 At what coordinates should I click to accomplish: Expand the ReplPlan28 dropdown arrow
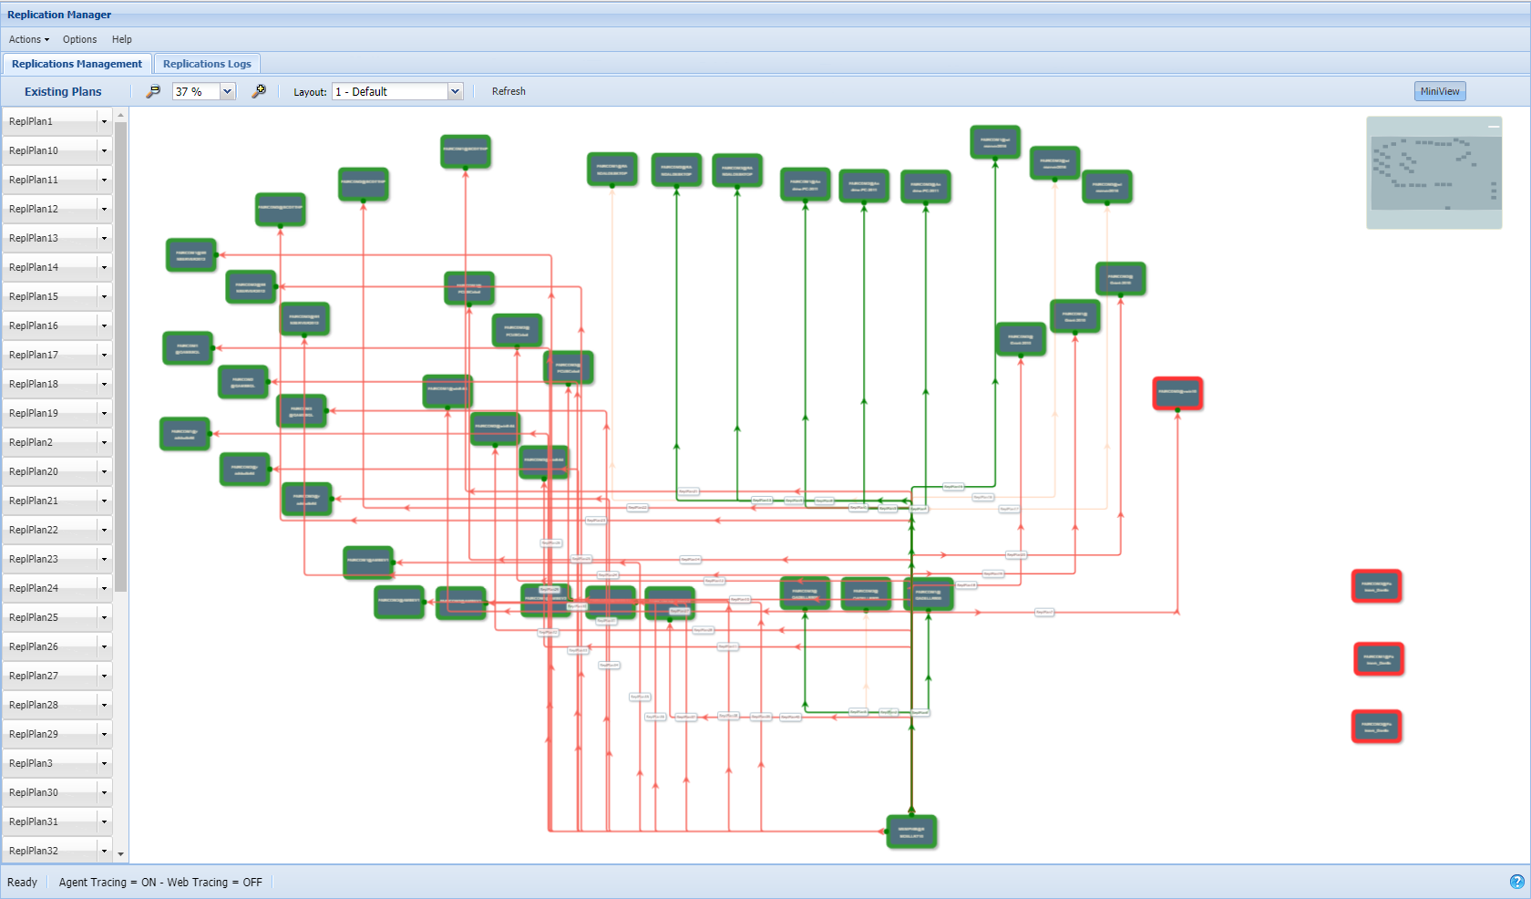click(104, 705)
